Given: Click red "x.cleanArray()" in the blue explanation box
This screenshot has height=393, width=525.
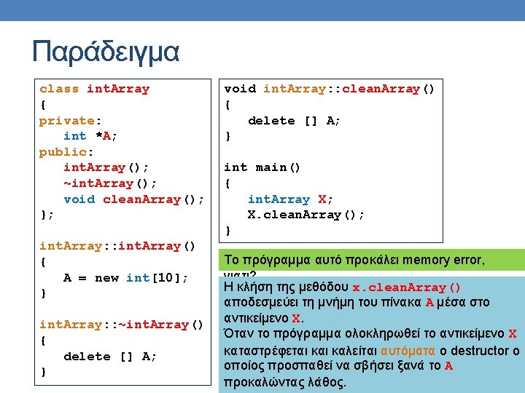Looking at the screenshot, I should click(406, 287).
